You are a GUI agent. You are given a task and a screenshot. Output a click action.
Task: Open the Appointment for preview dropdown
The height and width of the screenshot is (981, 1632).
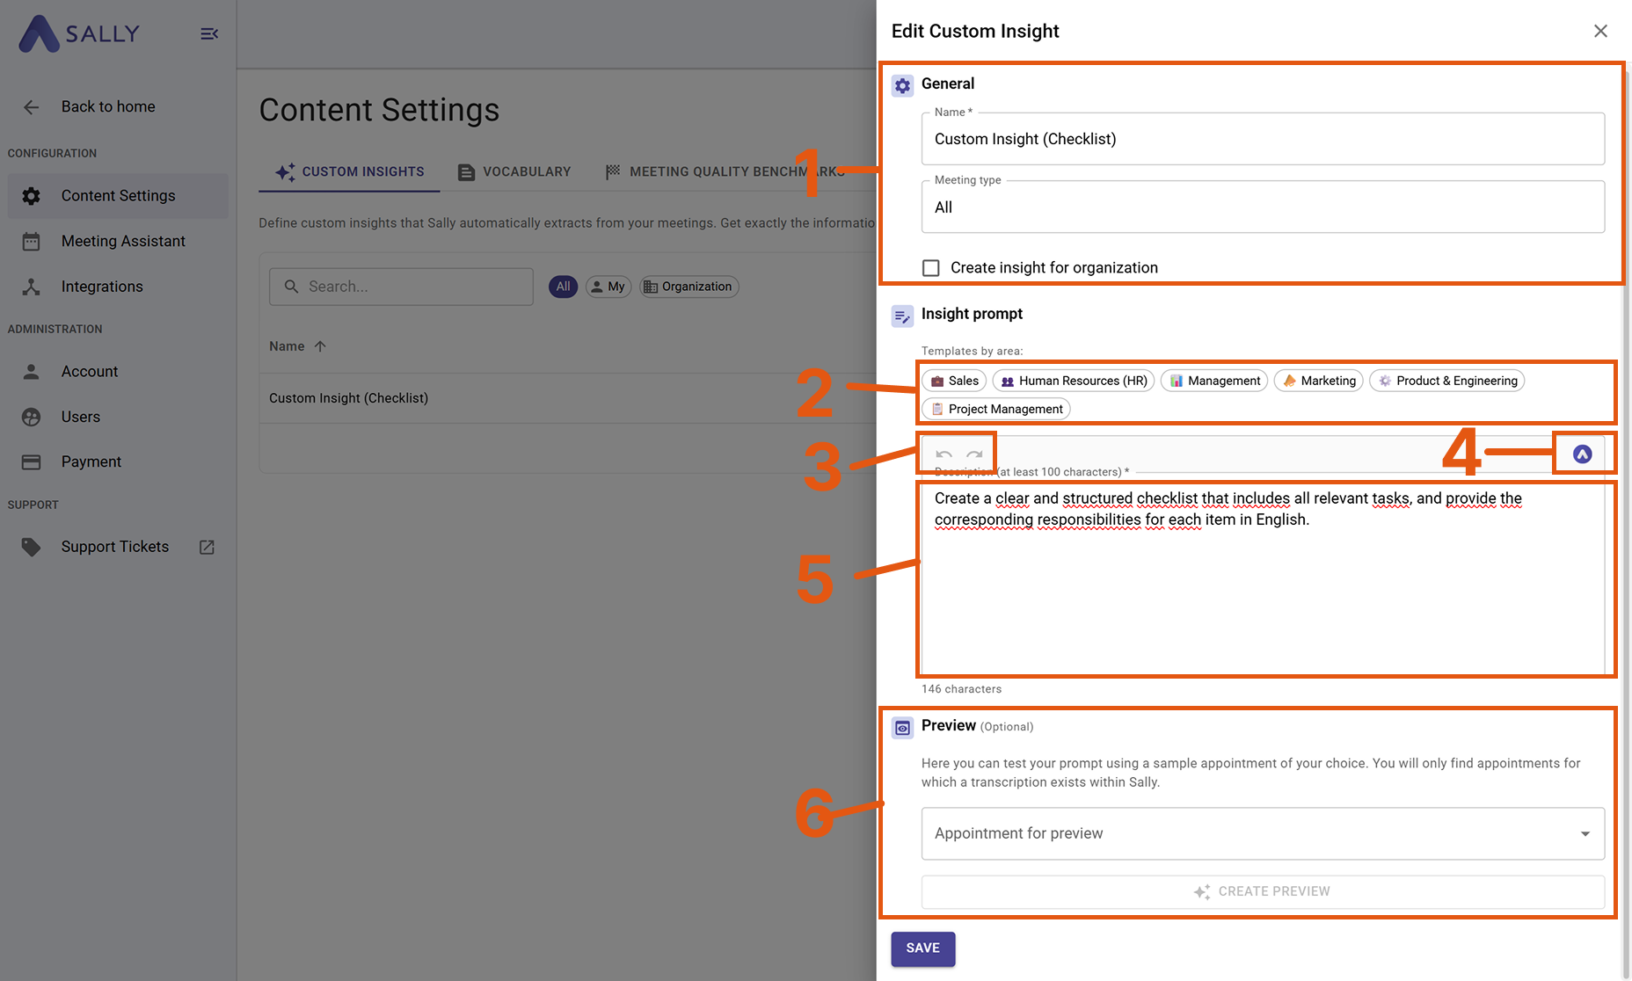pos(1263,833)
